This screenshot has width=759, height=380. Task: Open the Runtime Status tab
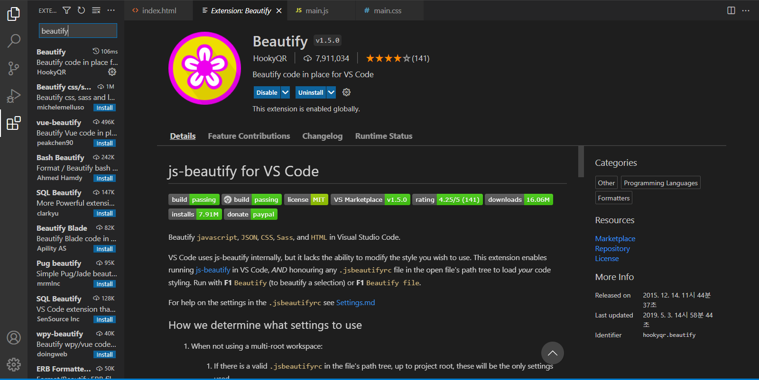coord(384,136)
